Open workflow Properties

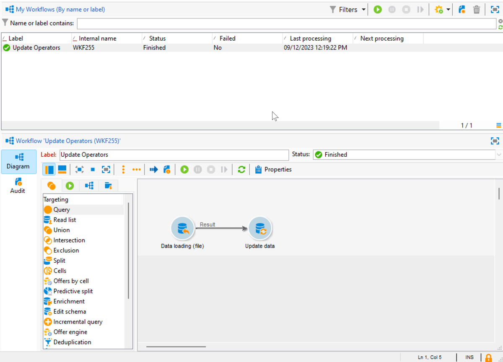coord(273,169)
